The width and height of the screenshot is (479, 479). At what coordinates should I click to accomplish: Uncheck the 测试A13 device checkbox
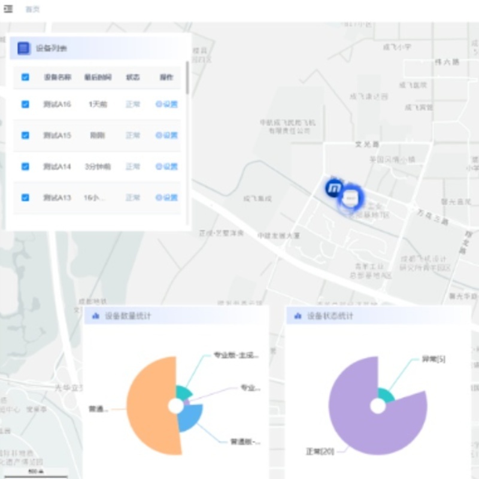(25, 198)
